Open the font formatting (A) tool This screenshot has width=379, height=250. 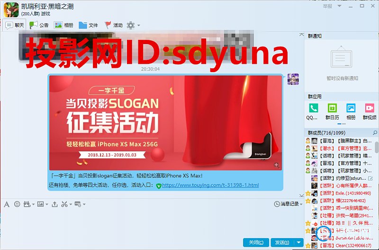[7, 204]
